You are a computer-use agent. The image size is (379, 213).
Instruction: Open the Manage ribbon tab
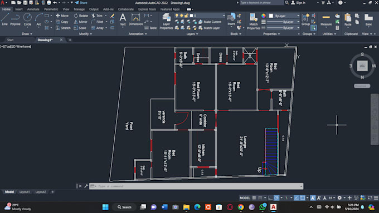tap(79, 9)
